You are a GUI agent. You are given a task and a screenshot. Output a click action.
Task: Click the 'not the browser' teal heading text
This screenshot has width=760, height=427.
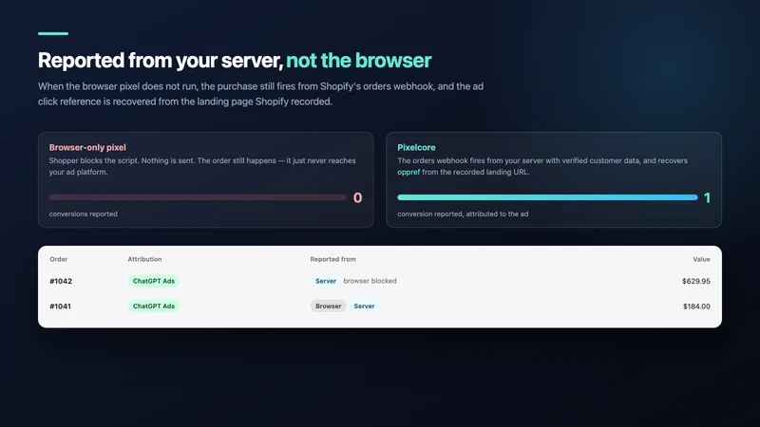pos(359,61)
